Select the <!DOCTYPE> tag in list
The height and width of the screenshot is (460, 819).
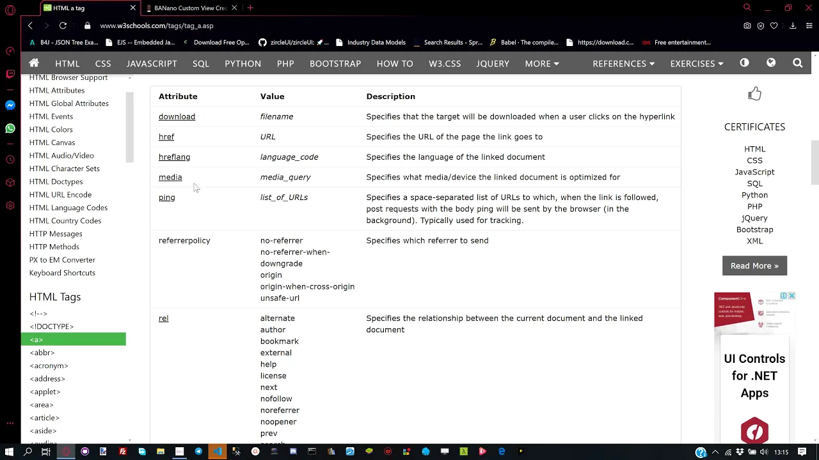(51, 326)
